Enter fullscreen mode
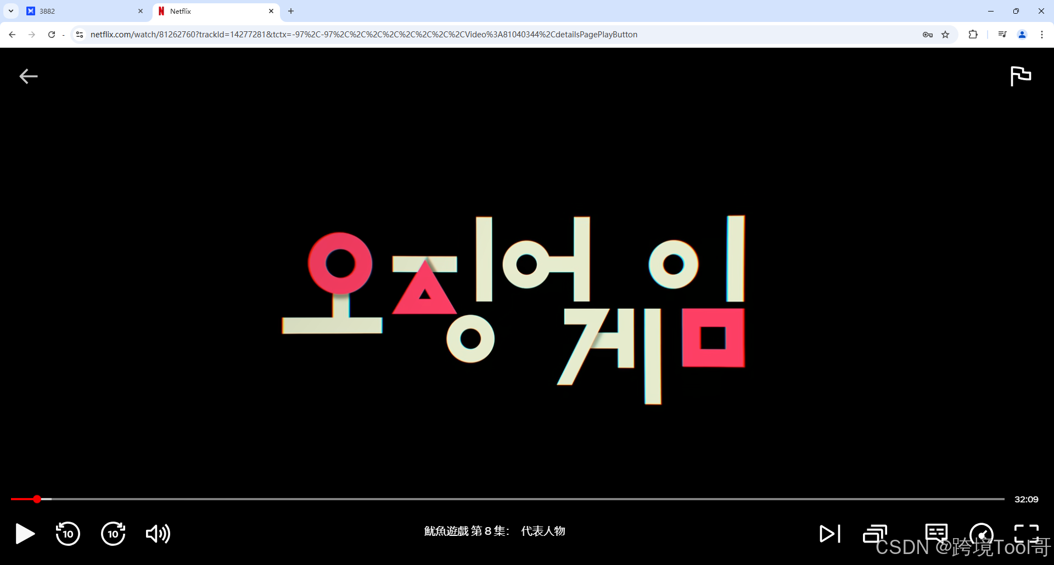Screen dimensions: 1054x565 point(1027,534)
